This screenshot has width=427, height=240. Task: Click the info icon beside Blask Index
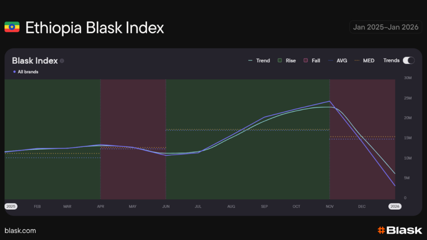coord(62,61)
